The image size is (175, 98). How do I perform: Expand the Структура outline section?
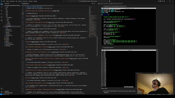pyautogui.click(x=7, y=91)
